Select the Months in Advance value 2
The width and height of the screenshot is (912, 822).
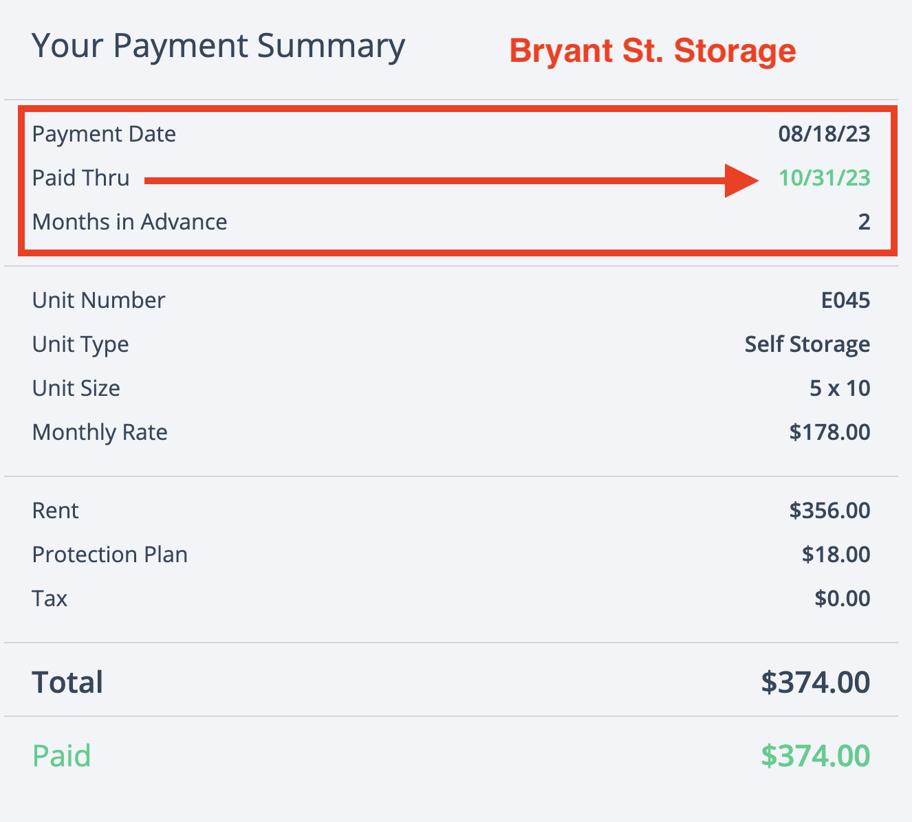(x=864, y=222)
